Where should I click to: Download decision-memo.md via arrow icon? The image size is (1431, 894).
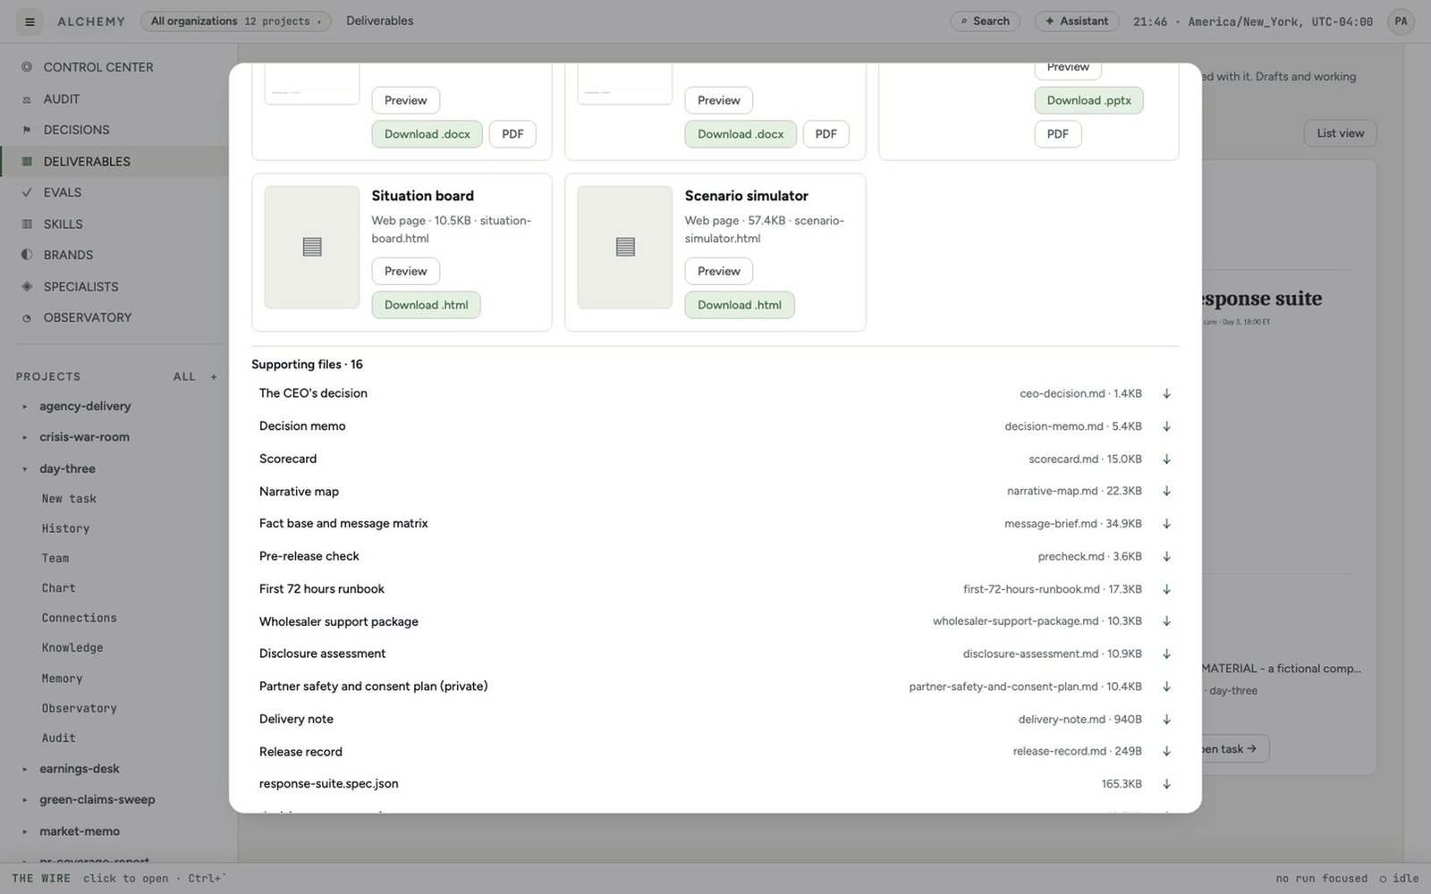1166,426
